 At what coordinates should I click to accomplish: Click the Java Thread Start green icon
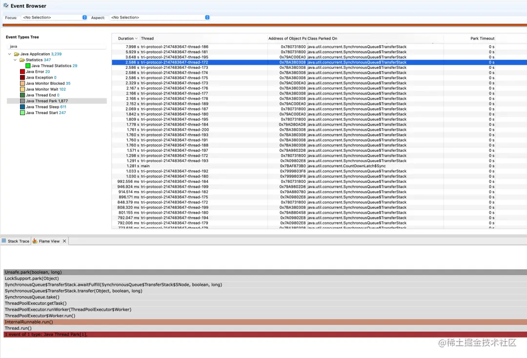[22, 113]
